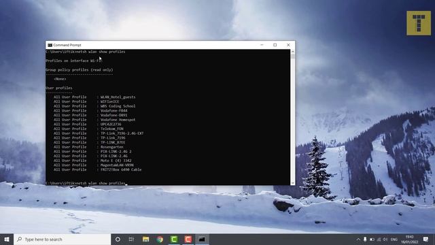Maximize the Command Prompt window
Viewport: 435px width, 245px height.
275,45
